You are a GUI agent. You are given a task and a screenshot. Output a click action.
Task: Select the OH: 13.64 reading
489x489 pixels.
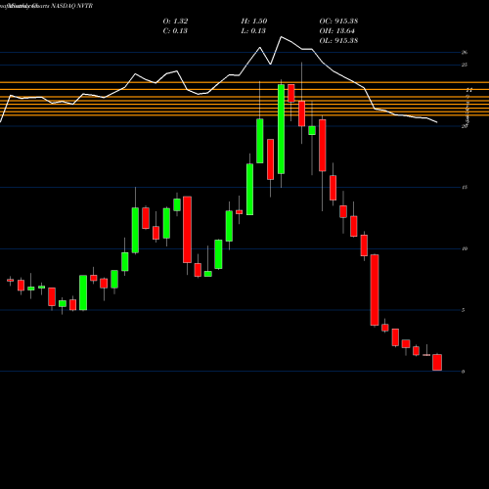(x=337, y=31)
